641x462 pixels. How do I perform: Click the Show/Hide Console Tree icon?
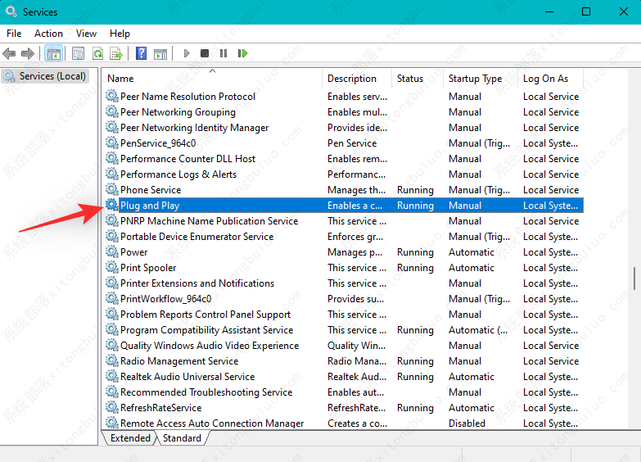(53, 53)
